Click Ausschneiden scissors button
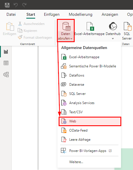 click(x=31, y=24)
